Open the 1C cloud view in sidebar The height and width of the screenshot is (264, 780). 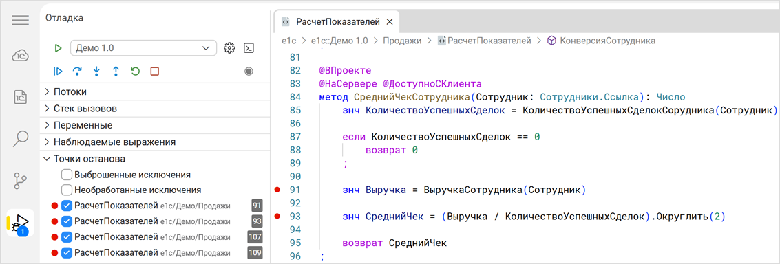coord(21,56)
